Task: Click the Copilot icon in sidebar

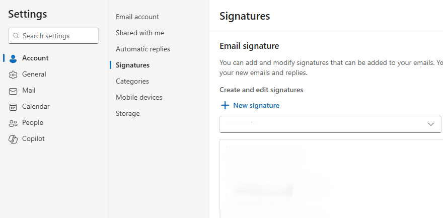Action: (13, 139)
